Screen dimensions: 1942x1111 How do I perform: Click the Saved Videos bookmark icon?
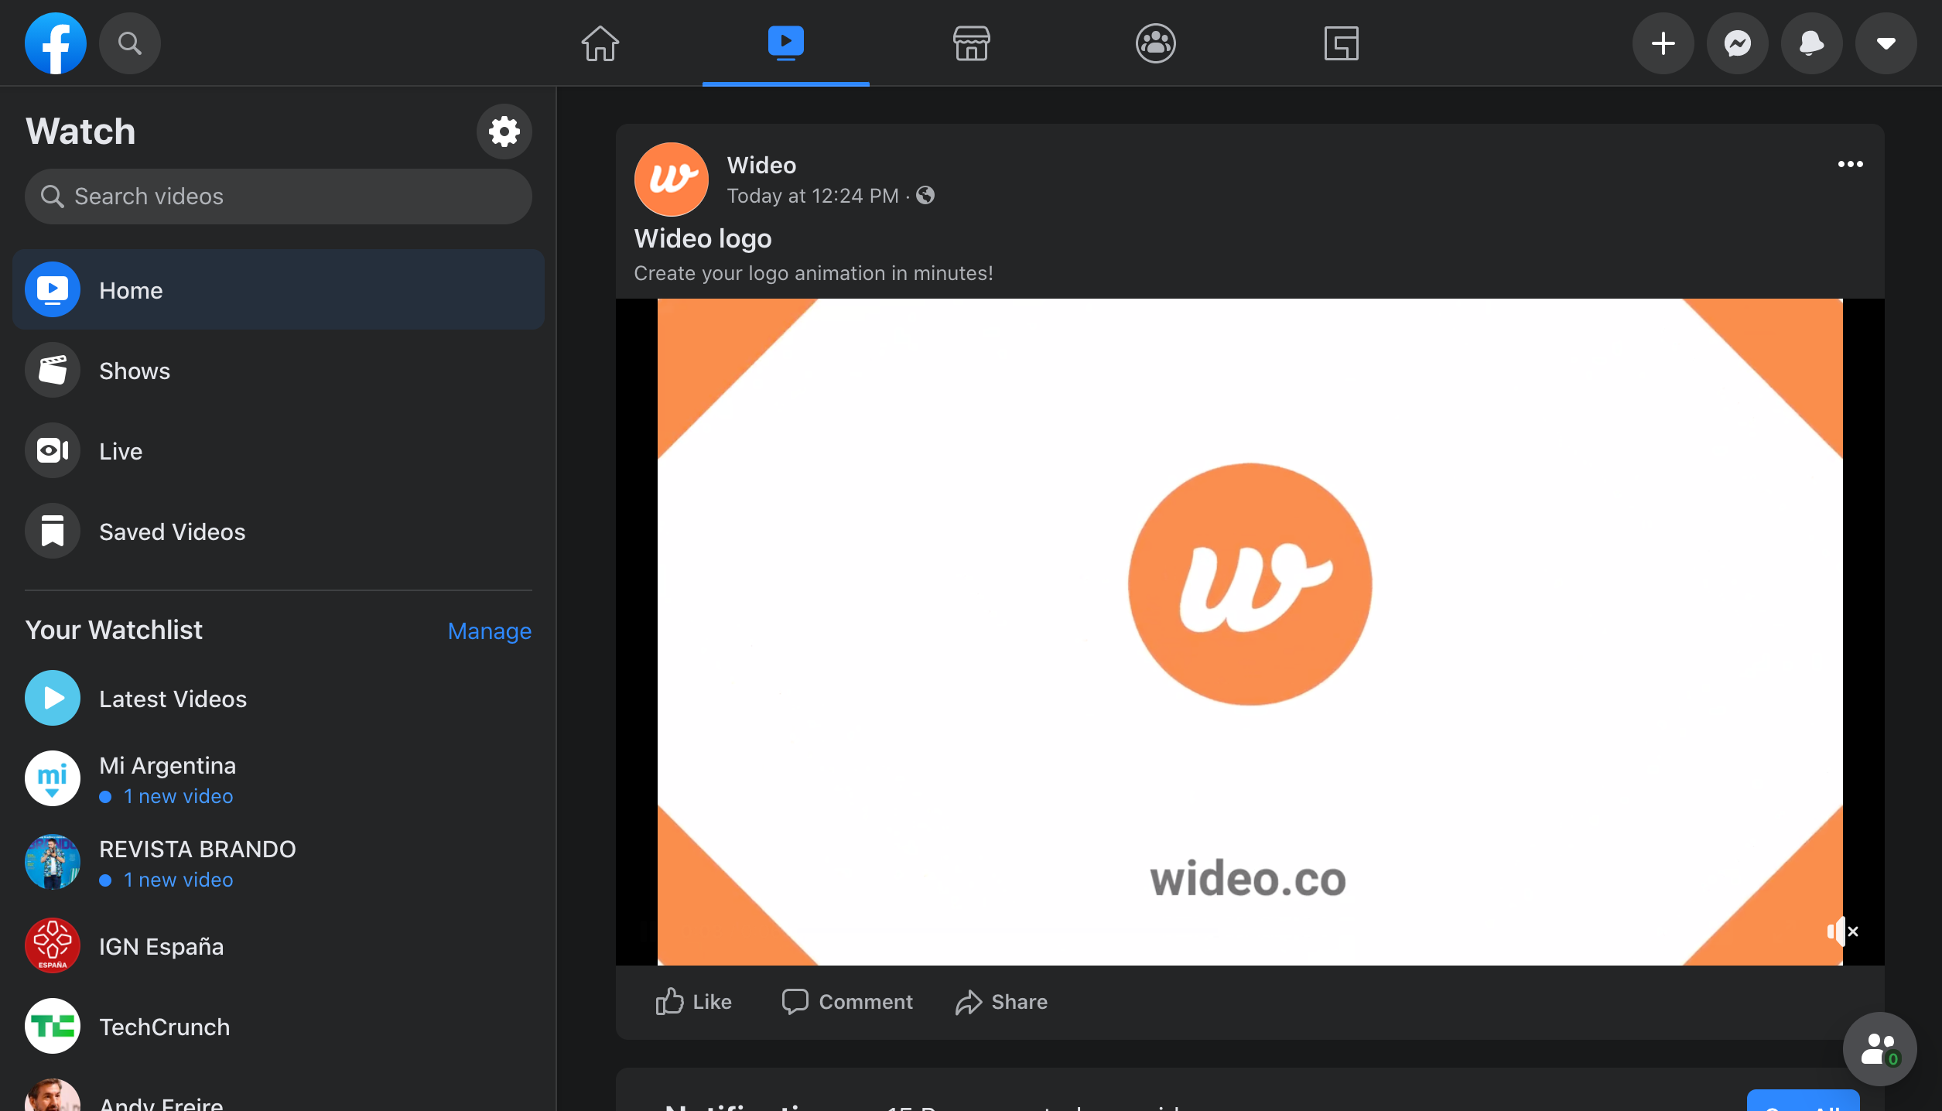click(53, 531)
